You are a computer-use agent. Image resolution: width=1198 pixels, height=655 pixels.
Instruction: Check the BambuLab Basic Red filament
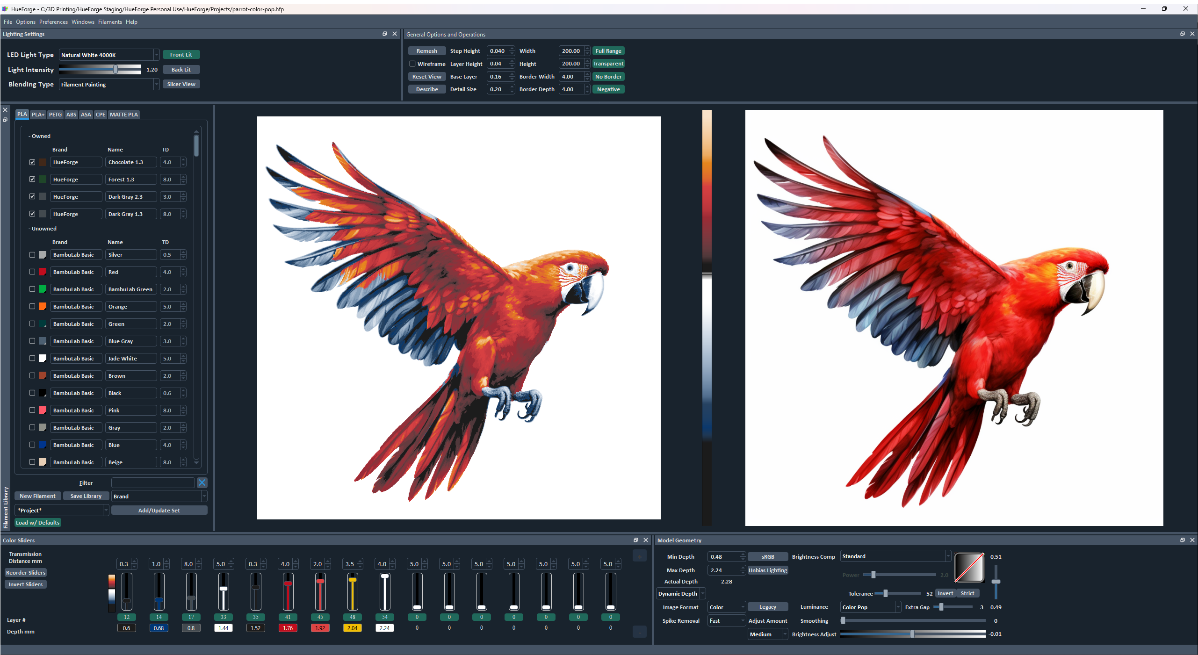(32, 272)
